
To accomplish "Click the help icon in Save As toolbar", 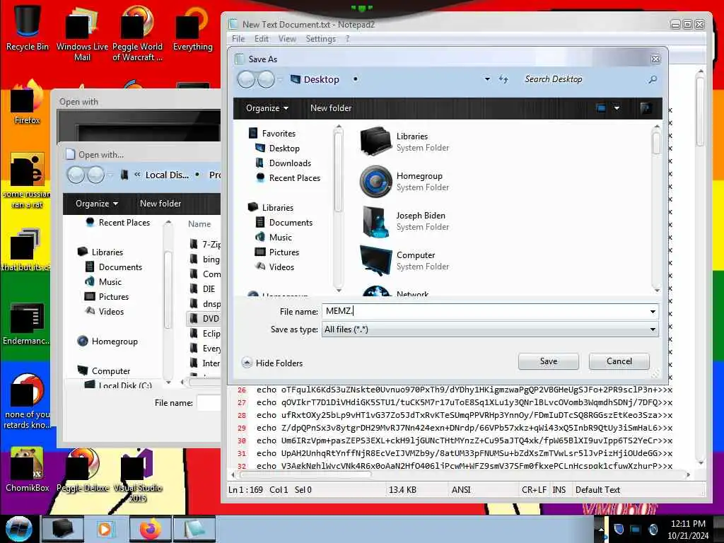I will 646,108.
